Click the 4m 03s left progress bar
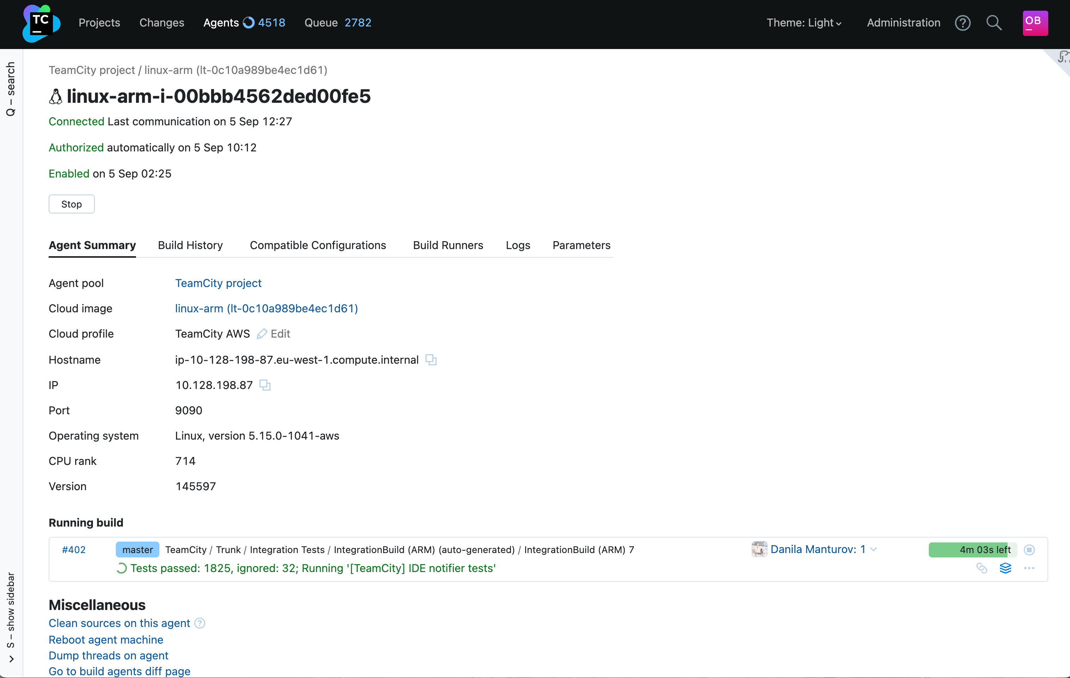 972,550
